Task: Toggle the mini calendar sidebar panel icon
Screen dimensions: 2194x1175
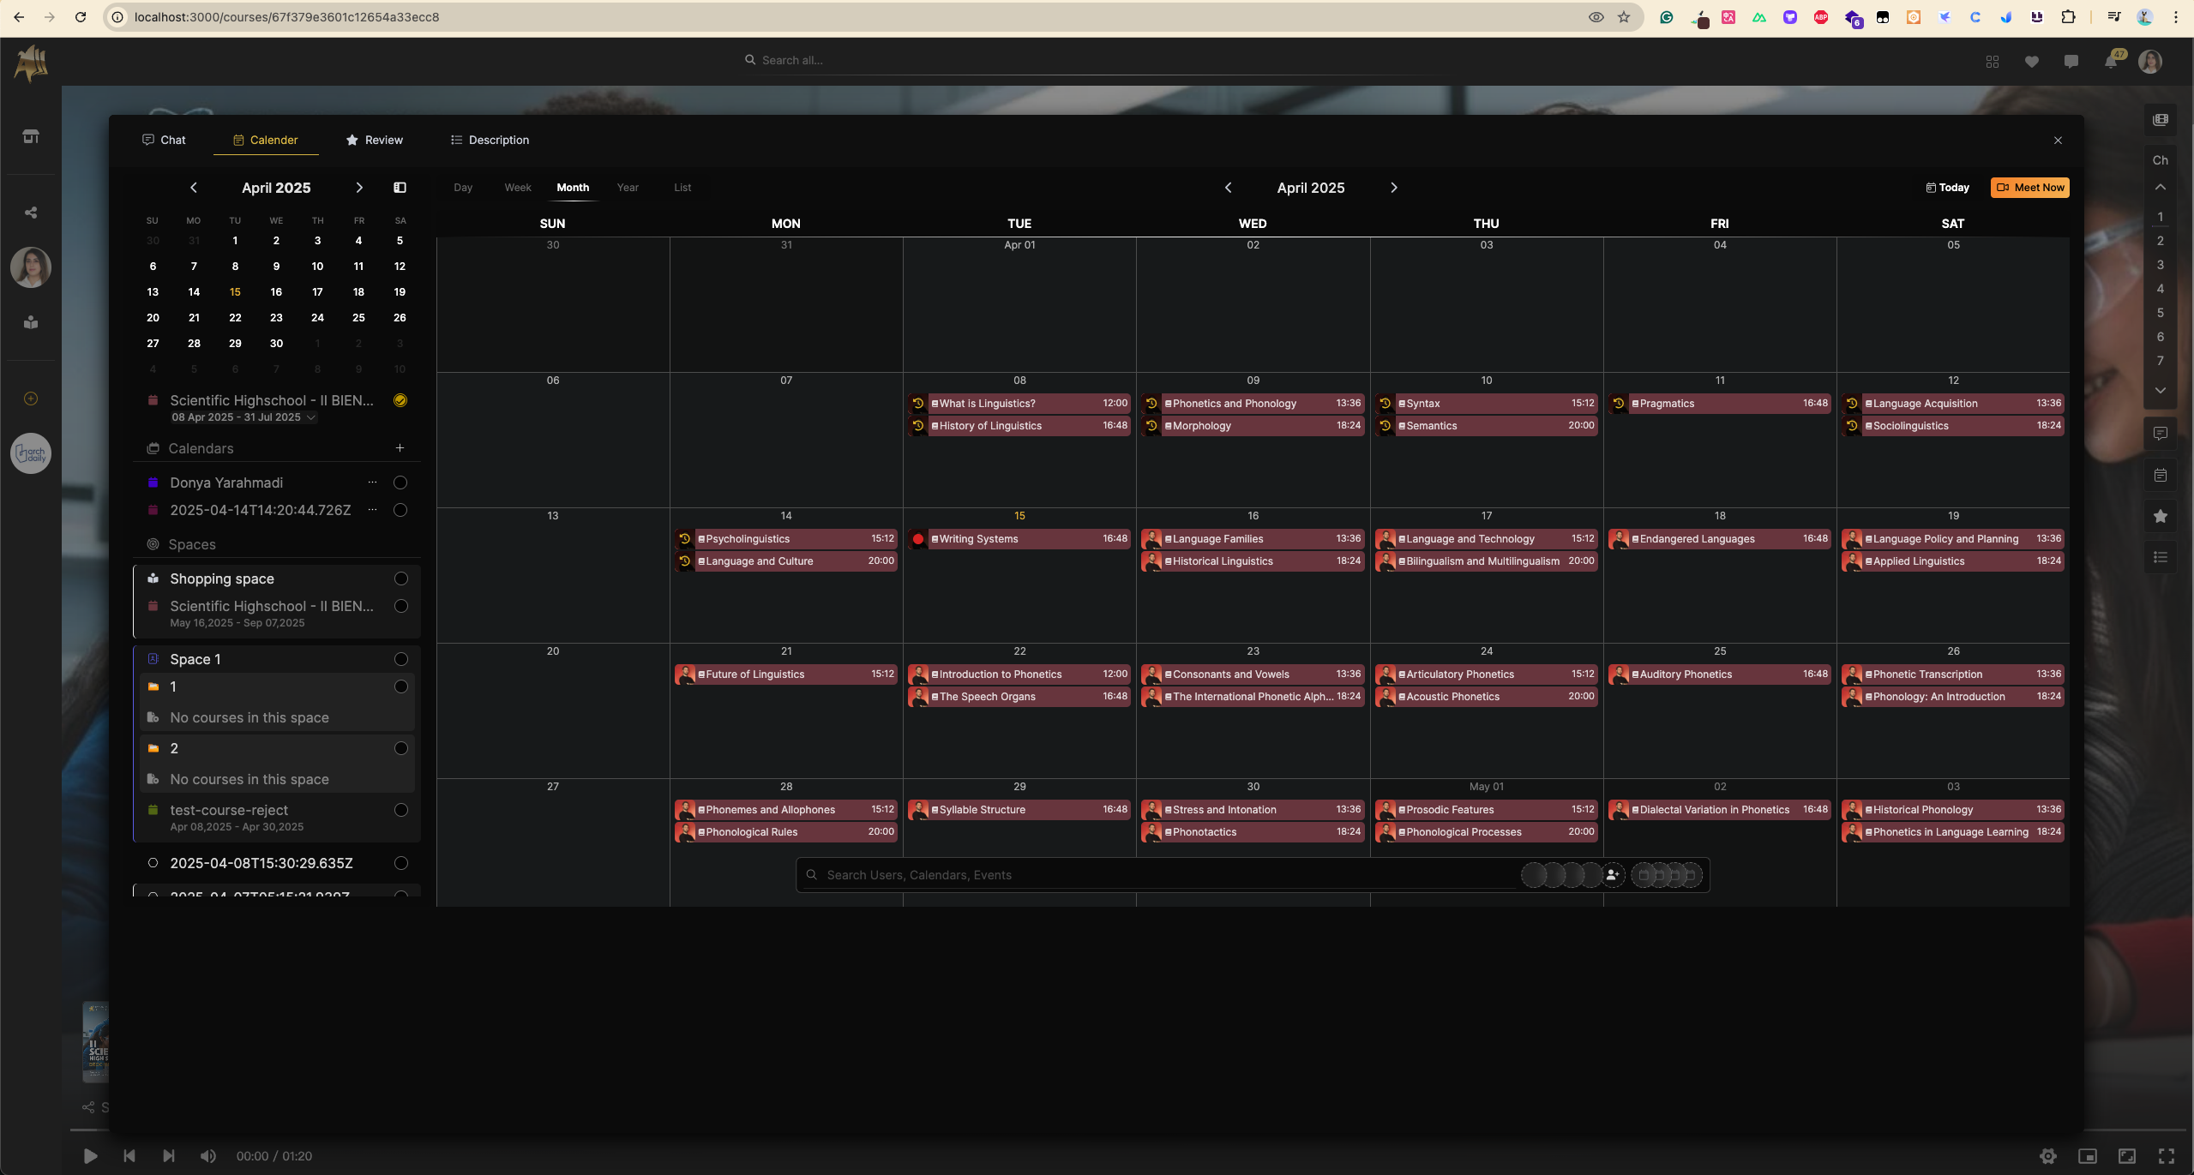Action: [400, 188]
